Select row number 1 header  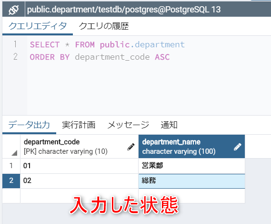click(11, 166)
